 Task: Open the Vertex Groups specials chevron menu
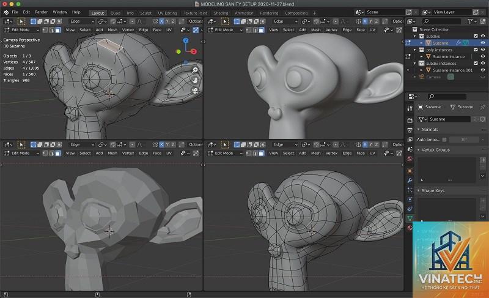[x=483, y=176]
